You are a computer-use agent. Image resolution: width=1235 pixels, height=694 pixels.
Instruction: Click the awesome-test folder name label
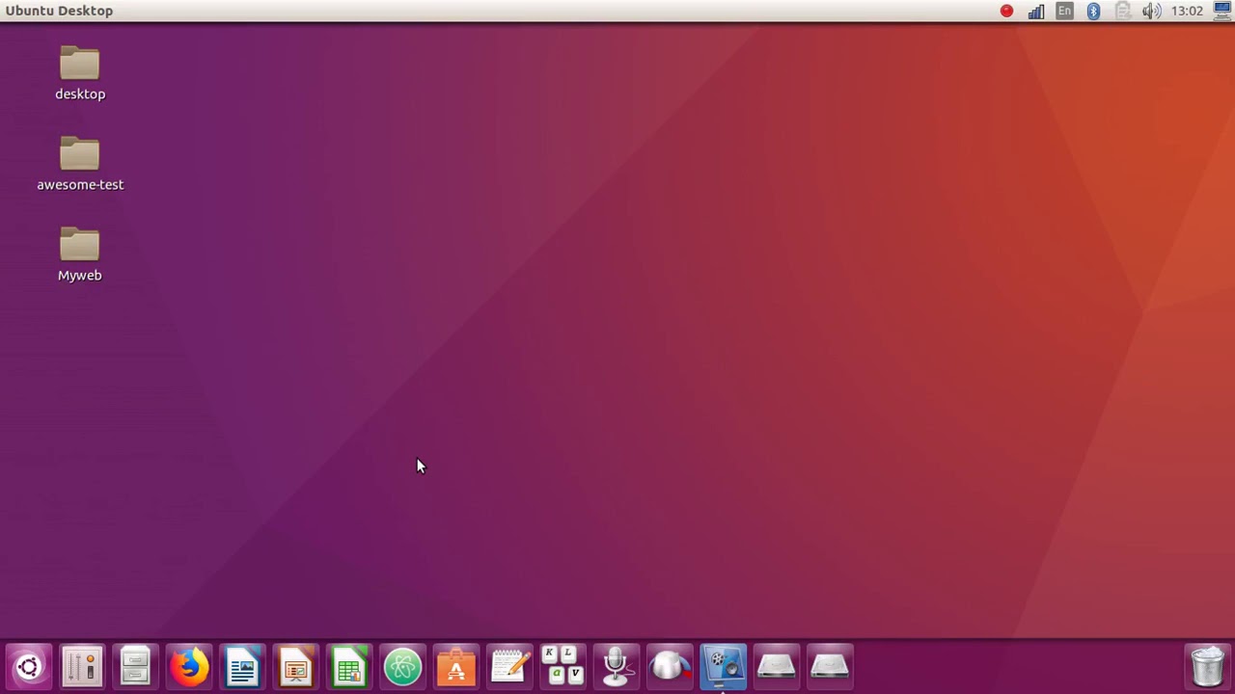click(x=80, y=184)
